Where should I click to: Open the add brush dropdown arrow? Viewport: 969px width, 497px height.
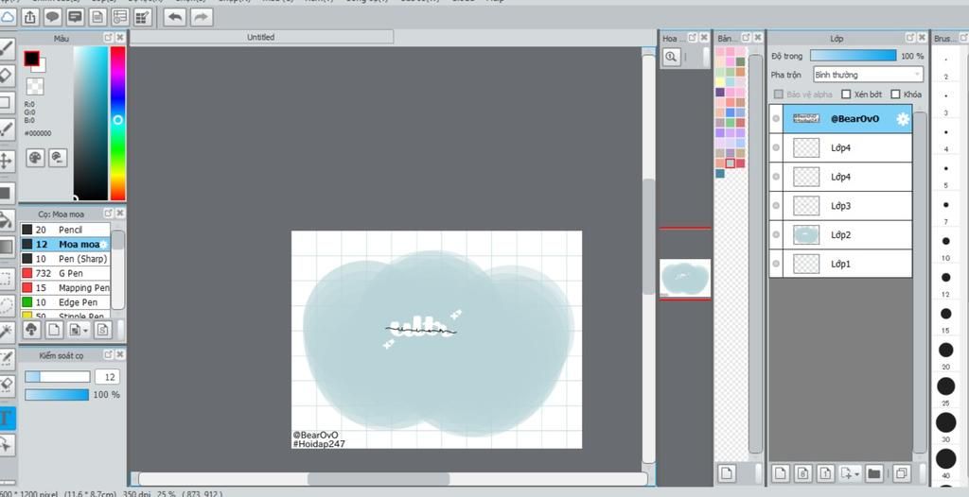coord(86,331)
